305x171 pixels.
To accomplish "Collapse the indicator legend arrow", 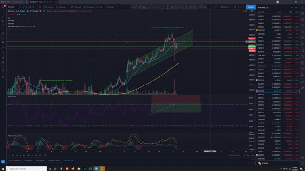I will [9, 29].
